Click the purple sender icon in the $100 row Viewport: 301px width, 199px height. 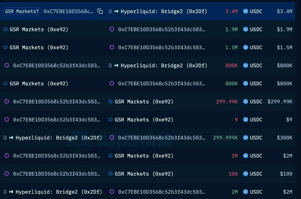(x=7, y=174)
